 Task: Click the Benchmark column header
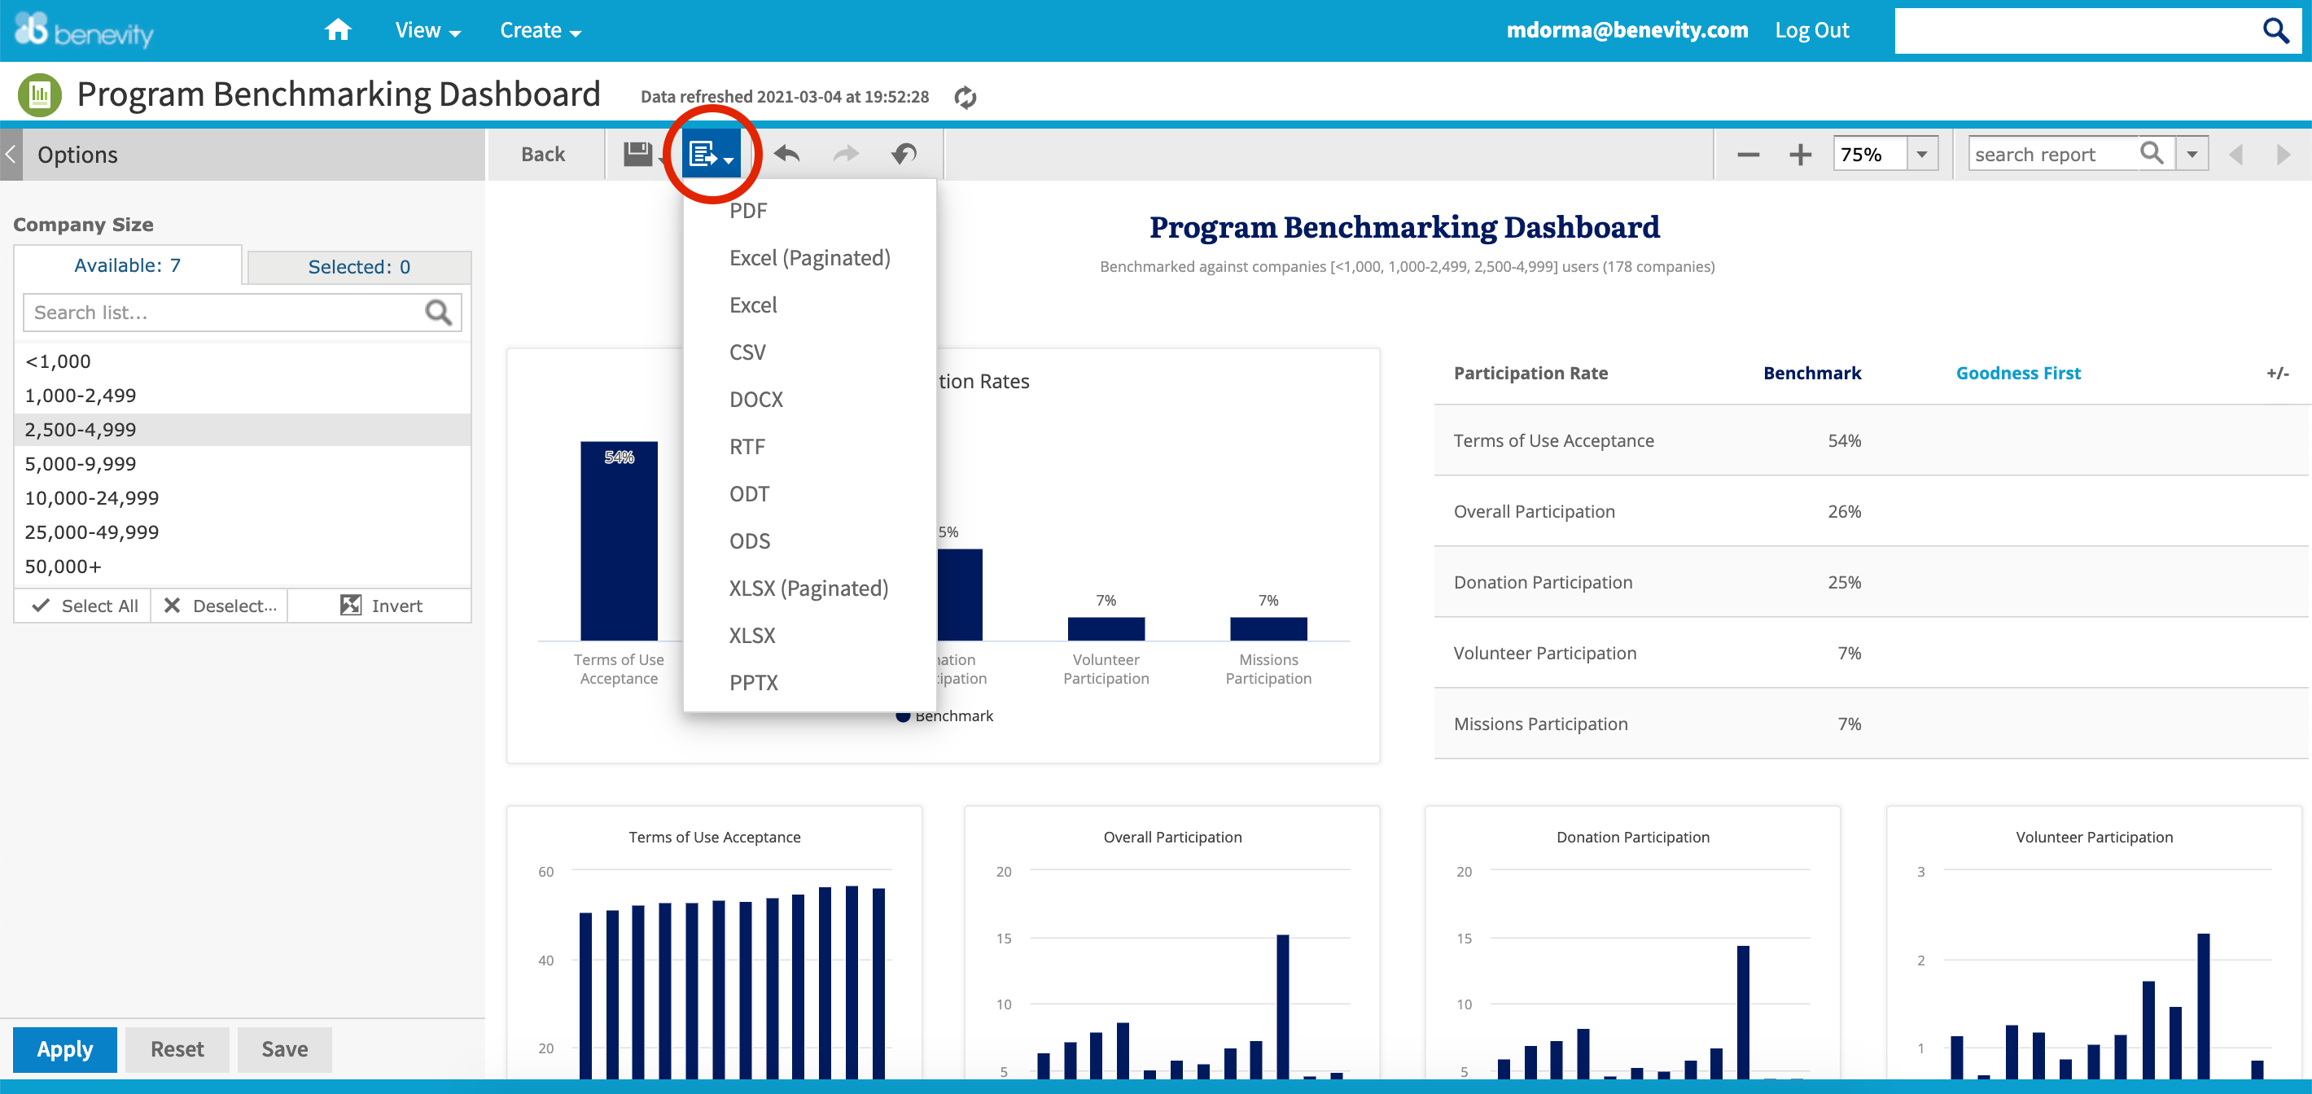pyautogui.click(x=1811, y=374)
